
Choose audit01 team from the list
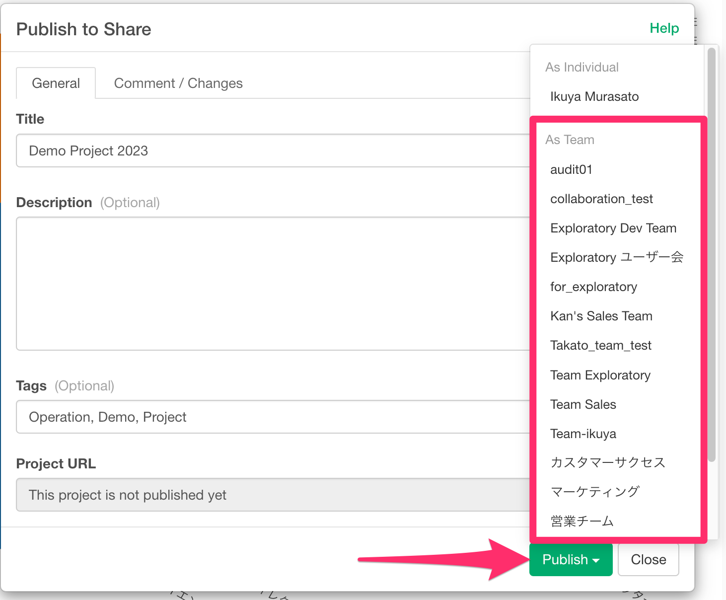click(571, 170)
